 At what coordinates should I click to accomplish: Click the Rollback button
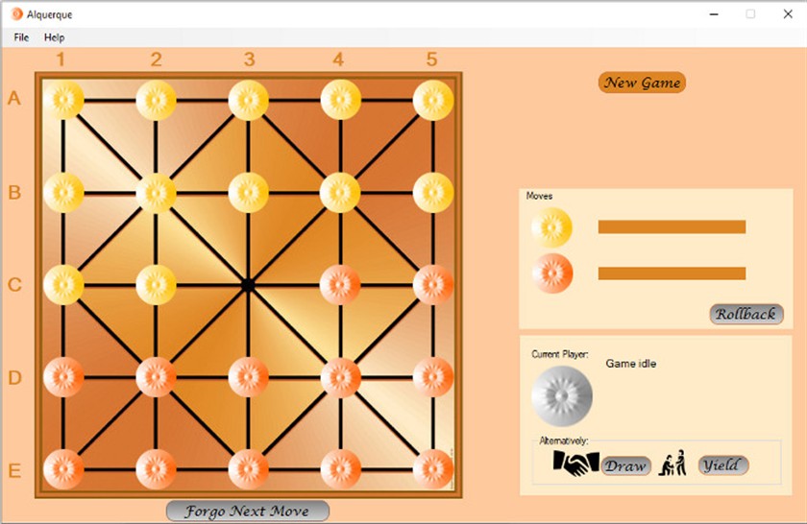(746, 314)
